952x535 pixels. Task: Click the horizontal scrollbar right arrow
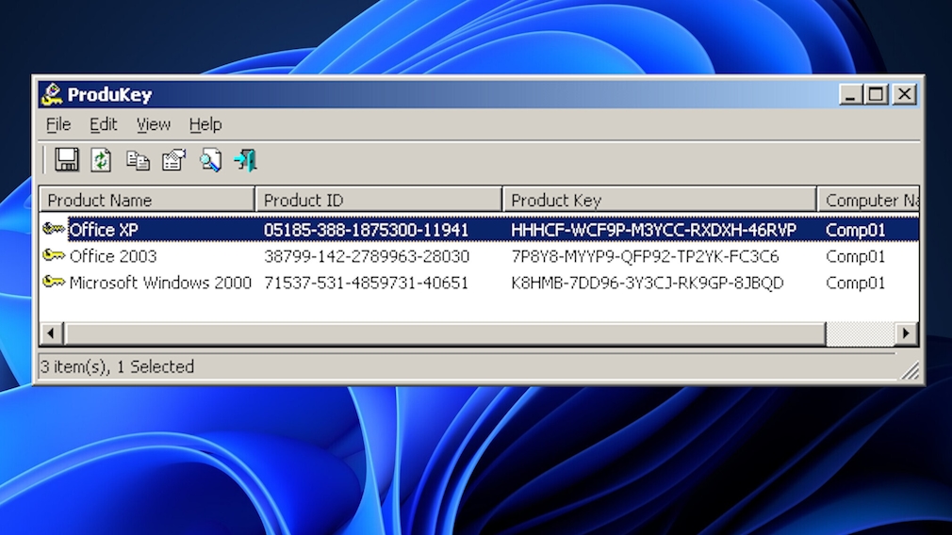906,333
